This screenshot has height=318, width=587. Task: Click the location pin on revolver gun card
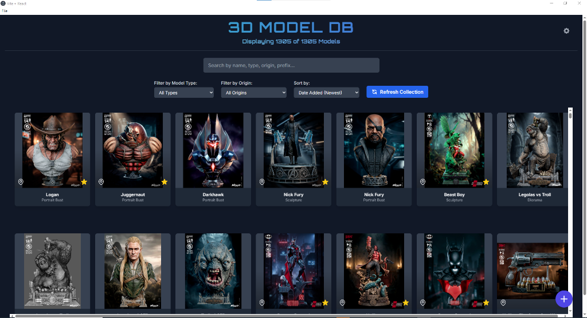503,303
